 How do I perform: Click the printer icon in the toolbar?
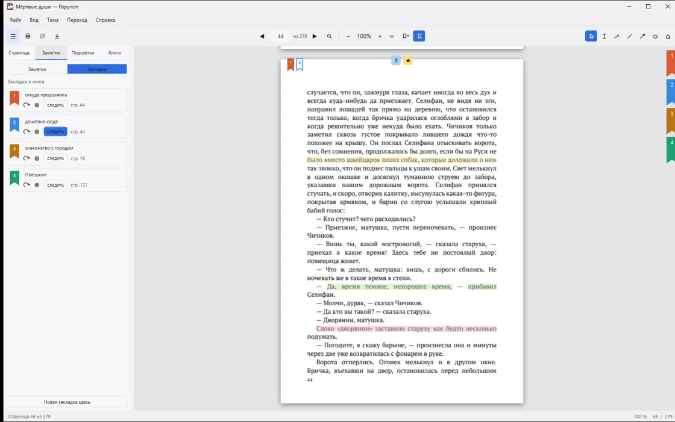coord(28,37)
